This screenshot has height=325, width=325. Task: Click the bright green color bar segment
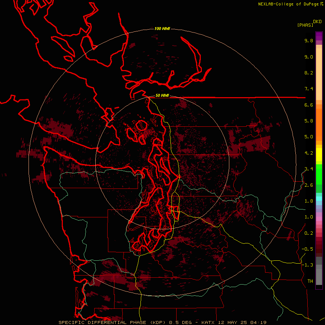coord(319,174)
